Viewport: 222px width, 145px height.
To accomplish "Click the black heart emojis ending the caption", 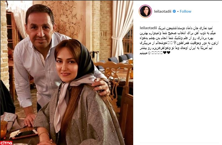I will click(167, 53).
